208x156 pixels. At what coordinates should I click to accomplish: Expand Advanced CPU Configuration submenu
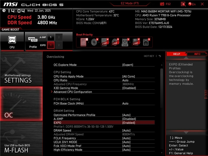[73, 92]
